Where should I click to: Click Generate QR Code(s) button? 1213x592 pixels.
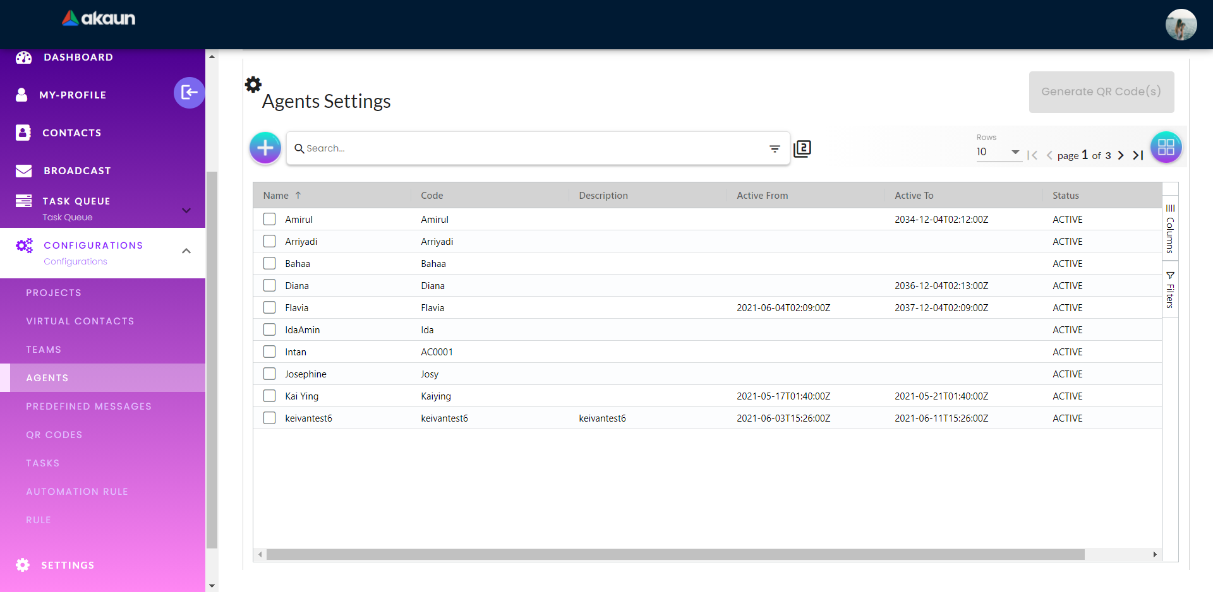[x=1101, y=92]
